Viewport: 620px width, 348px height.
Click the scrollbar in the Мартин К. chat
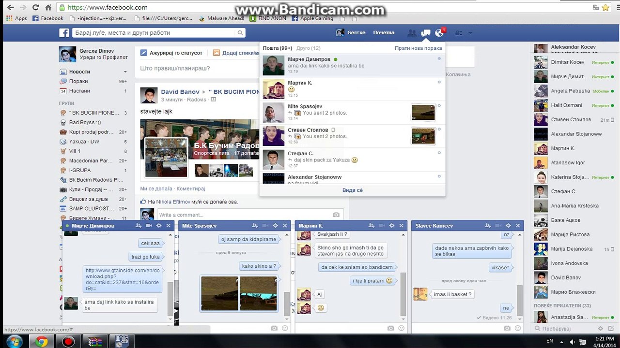403,295
